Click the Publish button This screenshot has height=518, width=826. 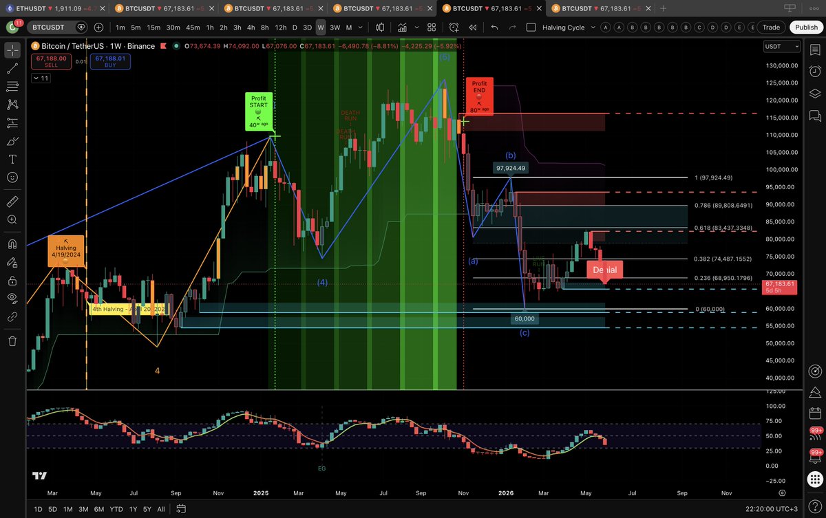pos(805,28)
